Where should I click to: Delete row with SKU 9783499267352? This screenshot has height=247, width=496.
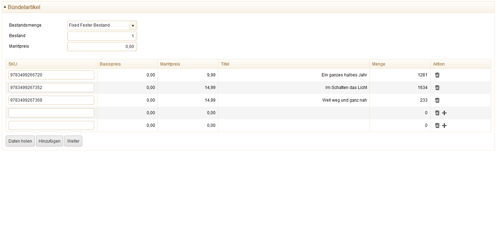437,88
